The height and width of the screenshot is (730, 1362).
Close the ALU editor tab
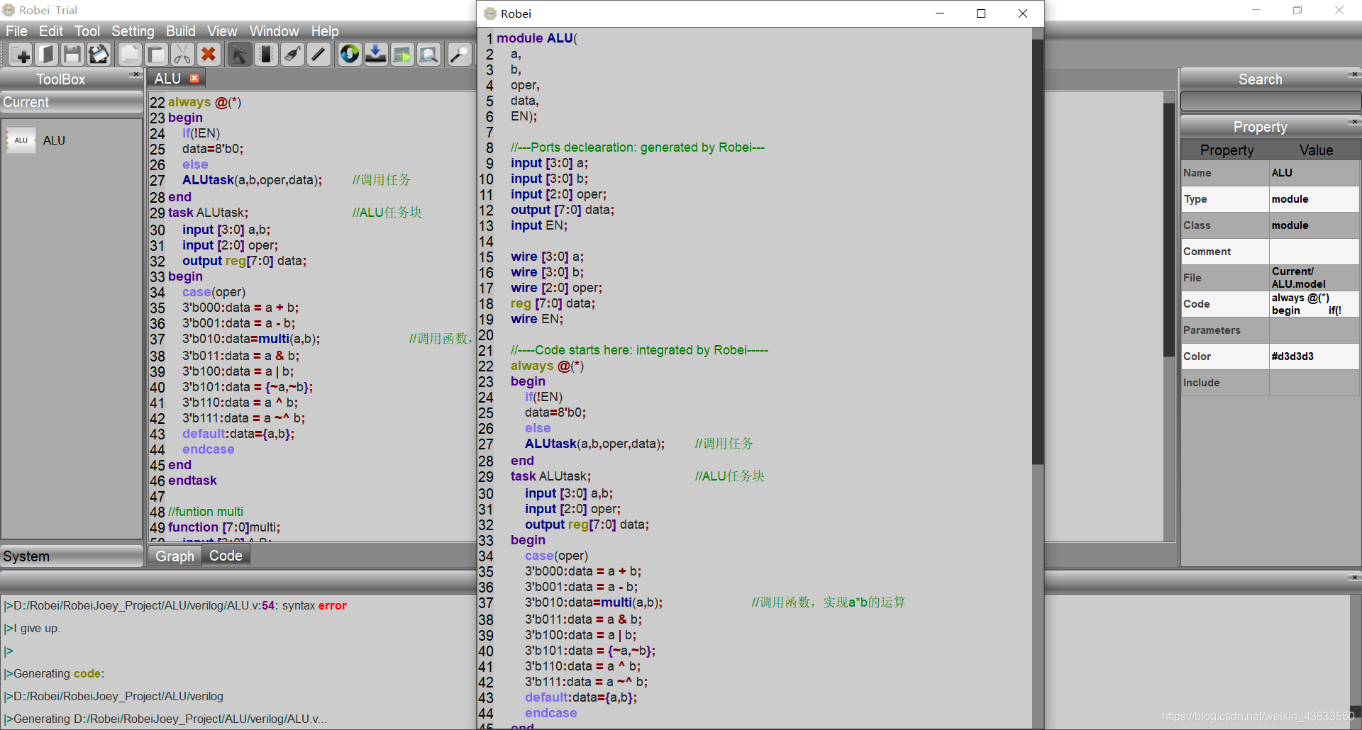195,78
